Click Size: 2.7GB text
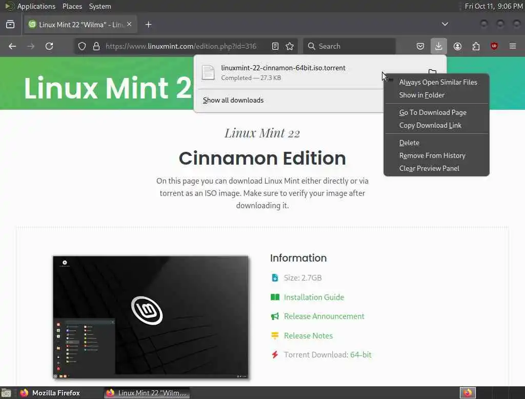 coord(302,278)
